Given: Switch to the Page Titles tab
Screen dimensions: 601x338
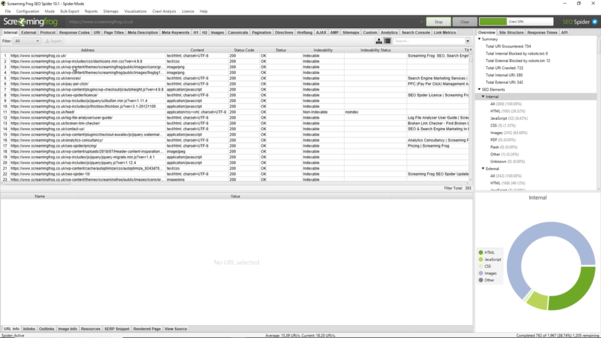Looking at the screenshot, I should (x=114, y=33).
